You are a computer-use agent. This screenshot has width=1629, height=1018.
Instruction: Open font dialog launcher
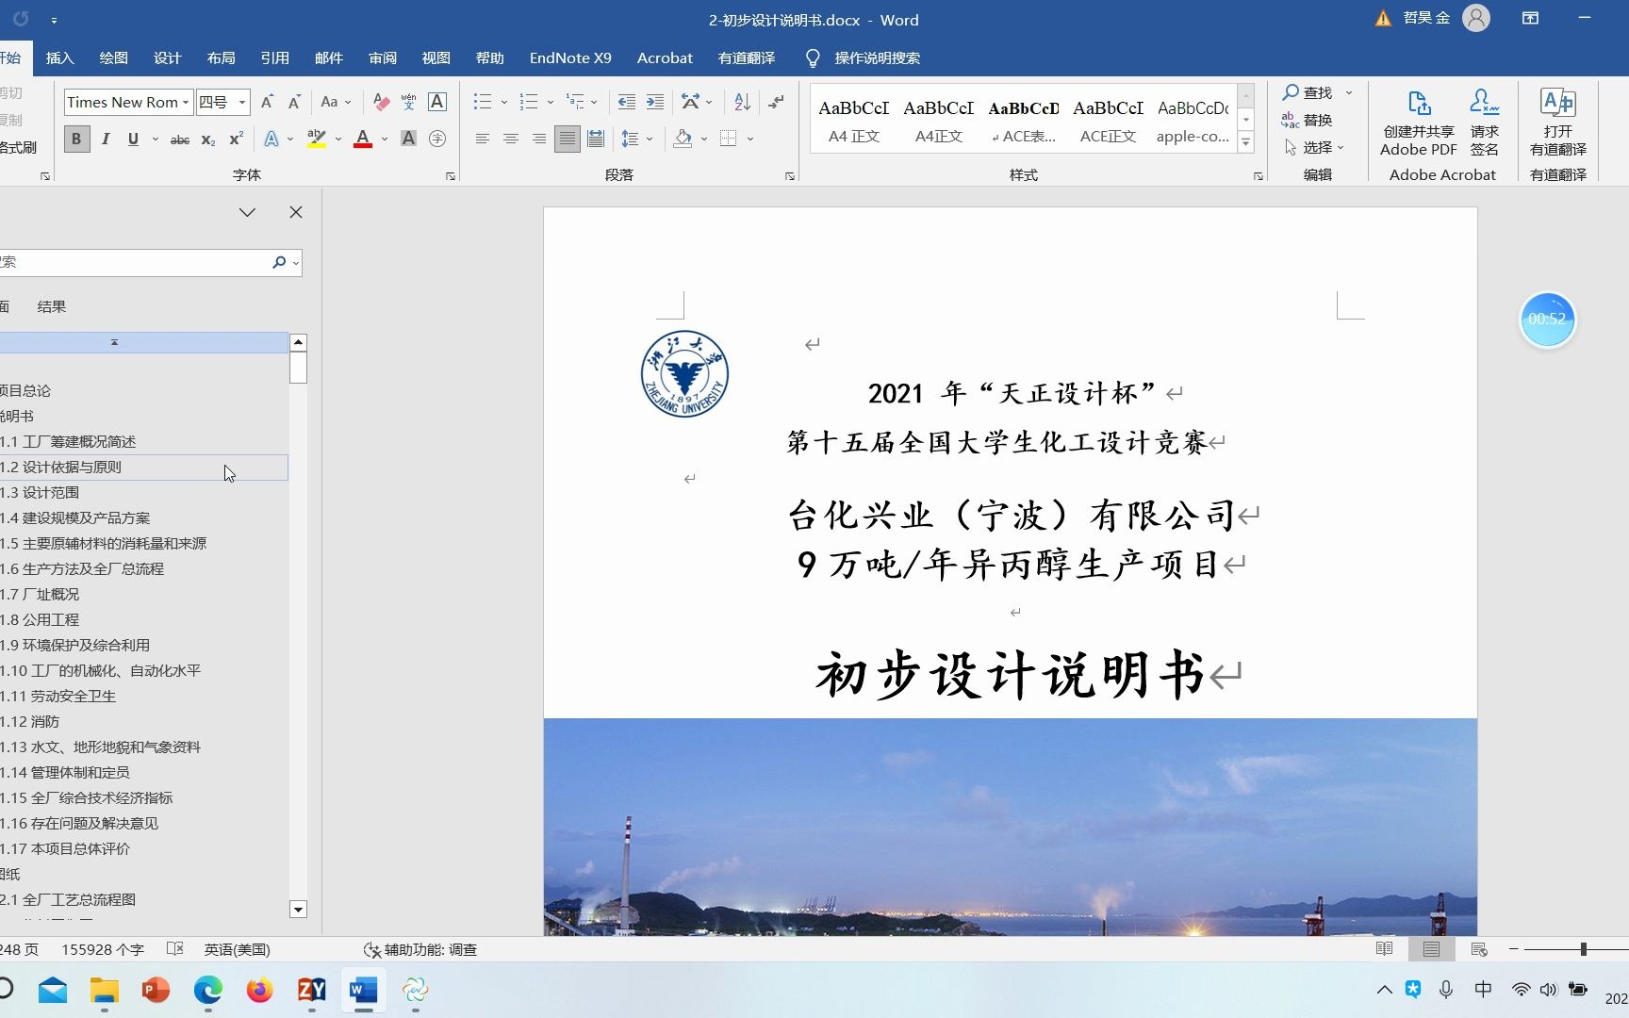click(450, 176)
